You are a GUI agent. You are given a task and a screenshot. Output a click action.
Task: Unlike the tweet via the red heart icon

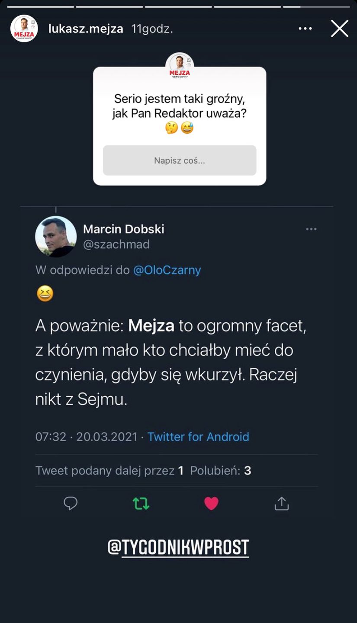(x=211, y=503)
